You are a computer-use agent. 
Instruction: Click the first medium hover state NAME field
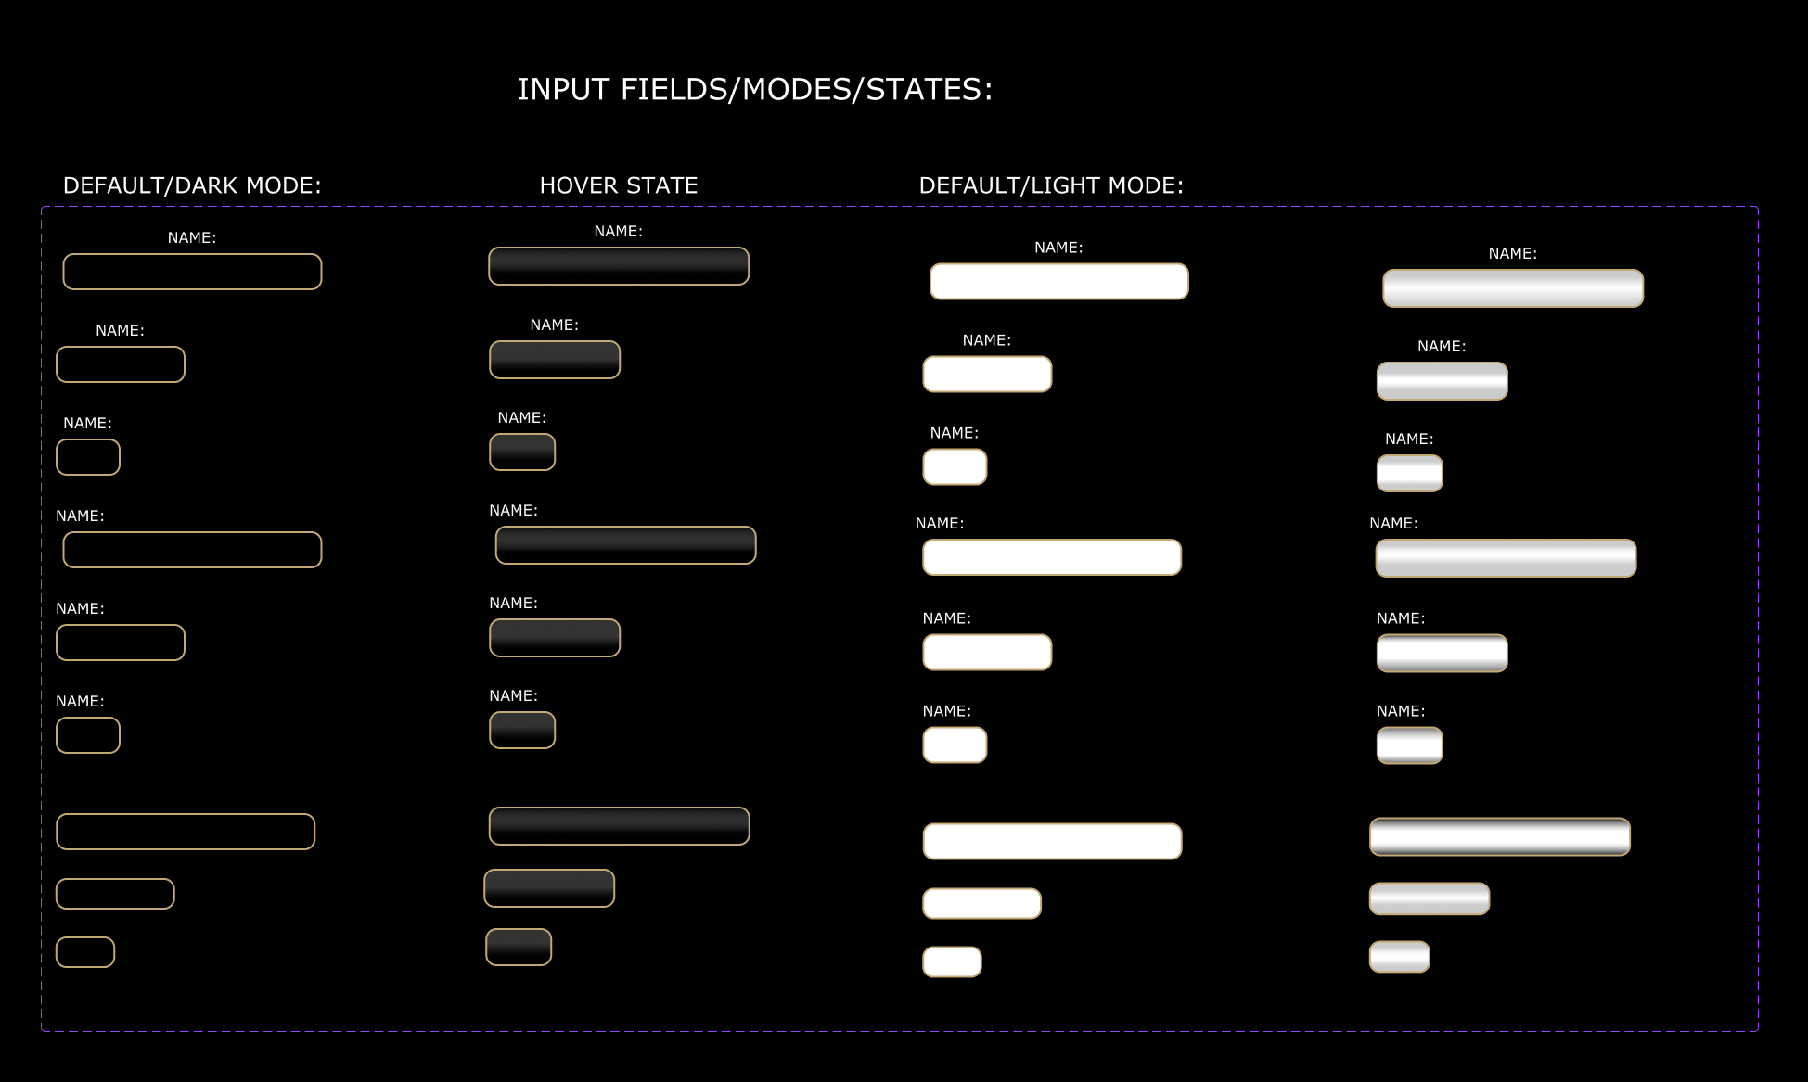tap(555, 360)
